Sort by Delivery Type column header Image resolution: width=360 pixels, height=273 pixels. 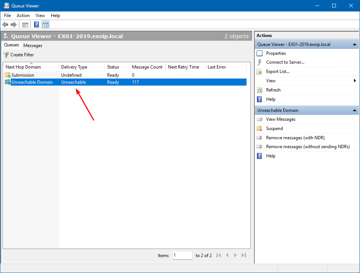coord(82,67)
